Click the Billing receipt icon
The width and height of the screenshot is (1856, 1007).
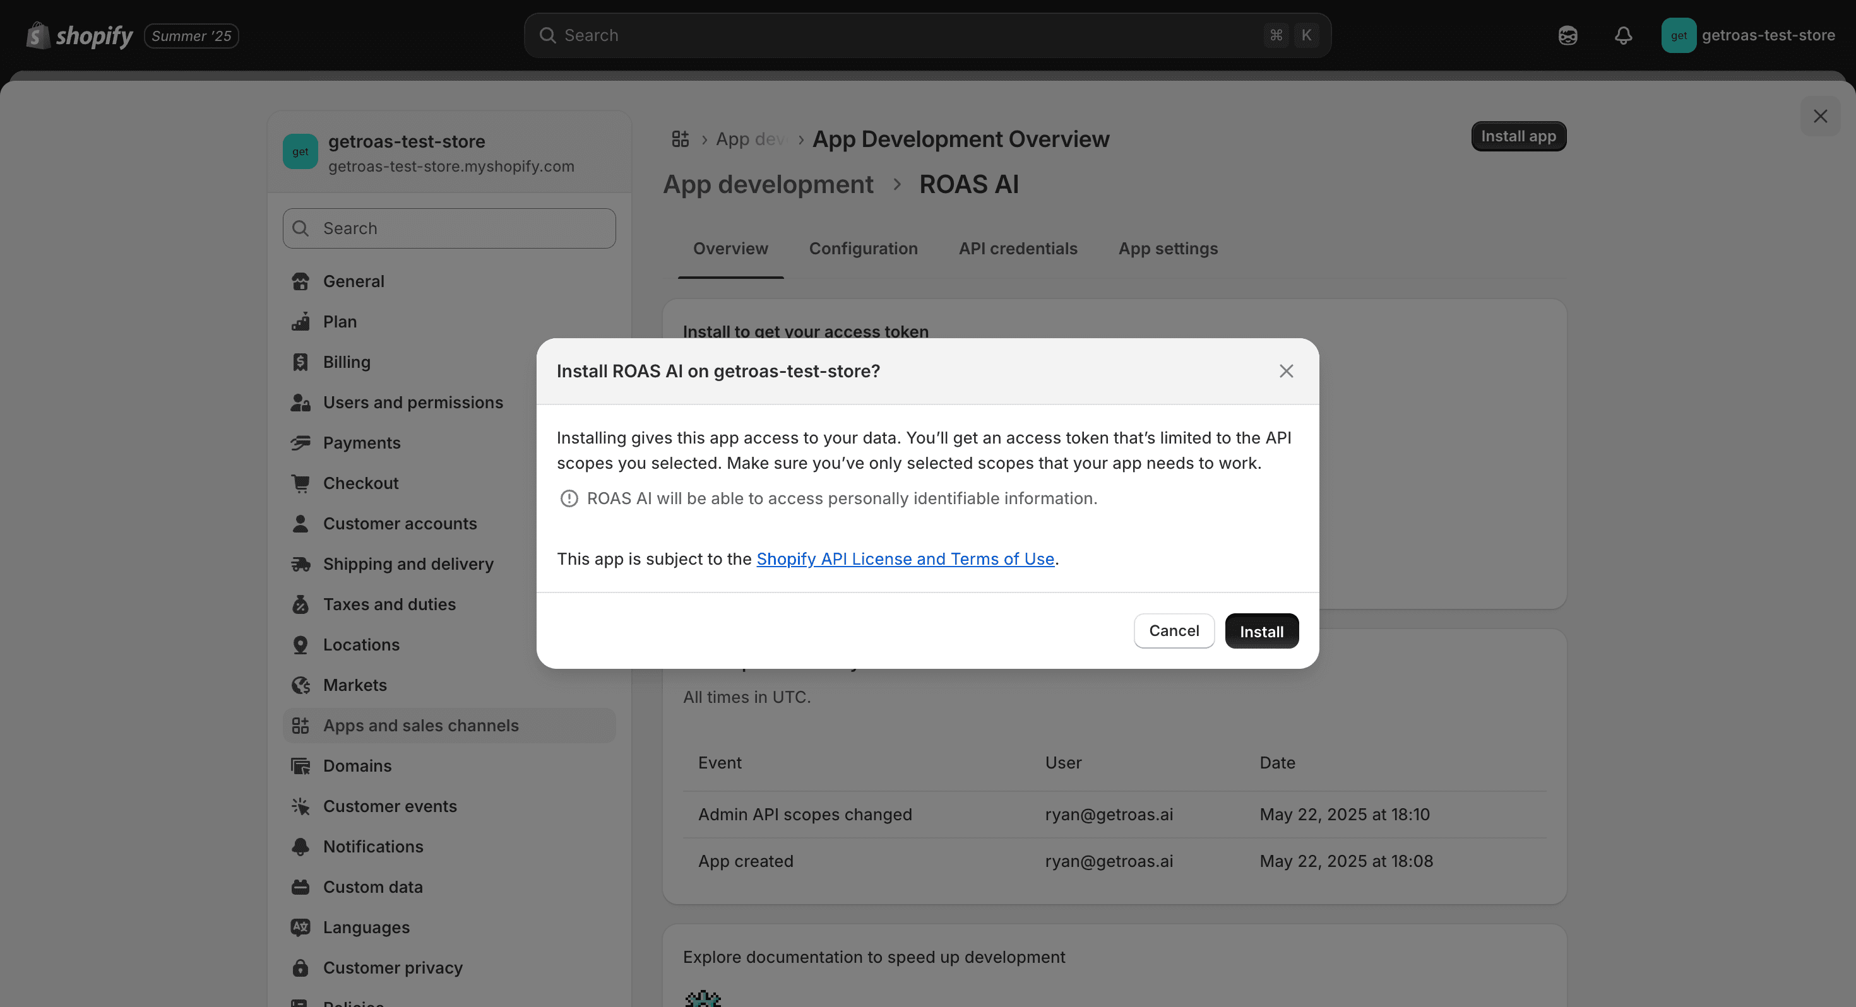(x=300, y=362)
